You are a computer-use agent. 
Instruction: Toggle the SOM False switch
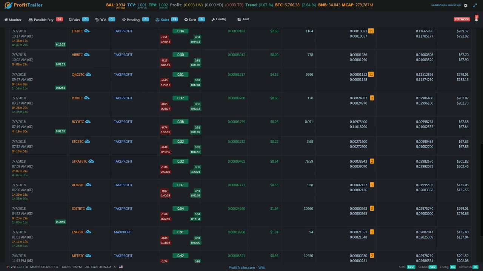[x=411, y=267]
